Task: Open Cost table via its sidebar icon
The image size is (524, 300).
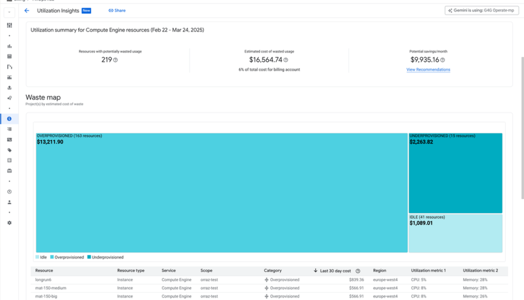Action: click(9, 56)
